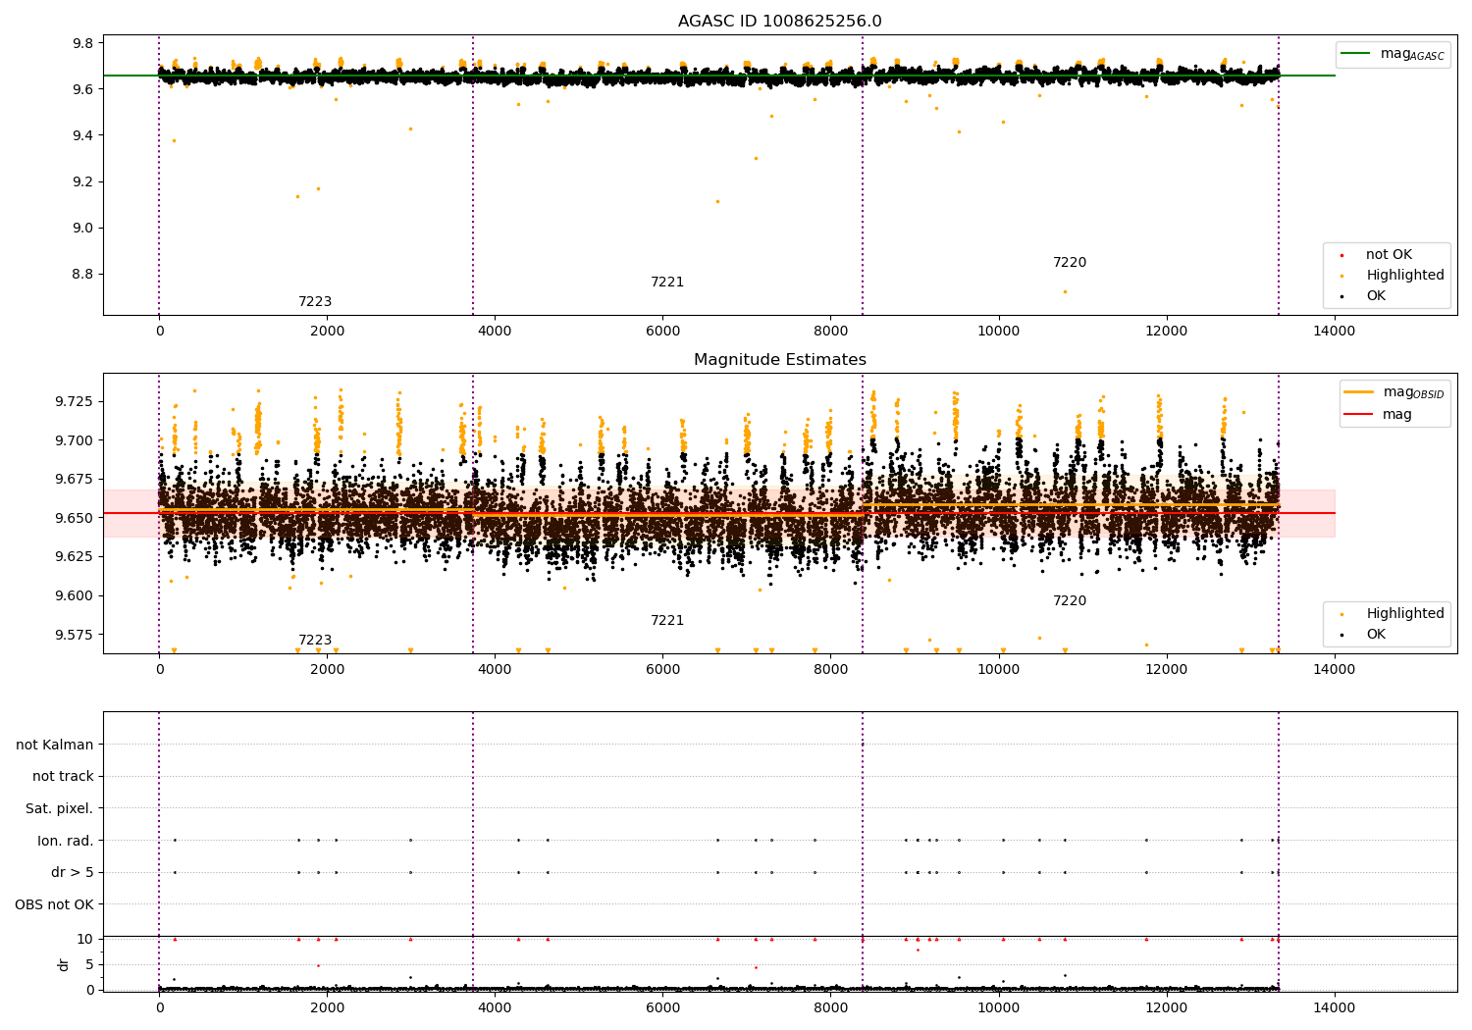The height and width of the screenshot is (1030, 1472).
Task: Click the 'not track' y-axis label
Action: coord(63,776)
